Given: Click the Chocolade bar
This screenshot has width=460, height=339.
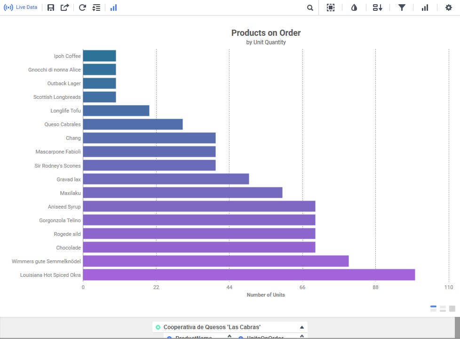Looking at the screenshot, I should tap(199, 247).
